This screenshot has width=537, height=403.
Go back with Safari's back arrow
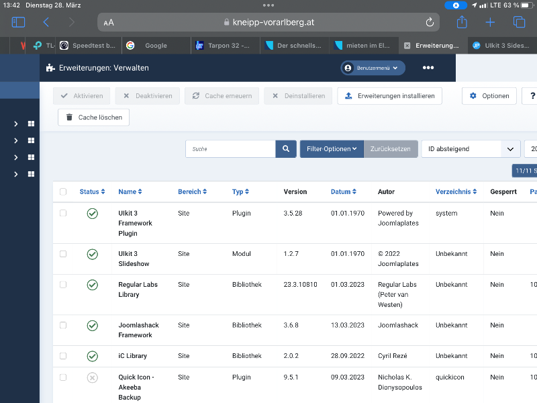tap(46, 22)
